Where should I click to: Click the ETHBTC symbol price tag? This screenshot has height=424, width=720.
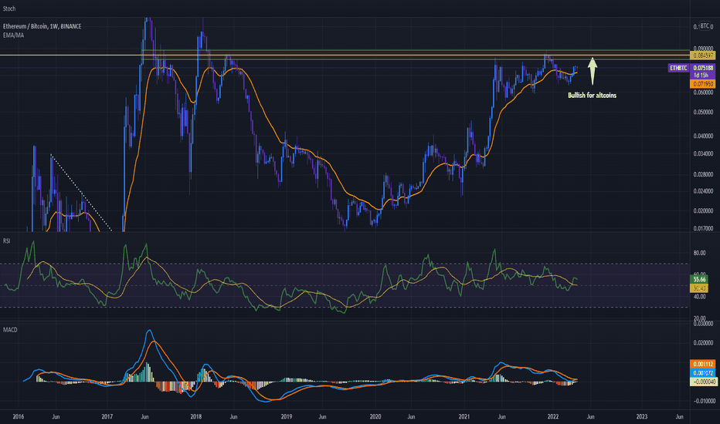pos(678,68)
